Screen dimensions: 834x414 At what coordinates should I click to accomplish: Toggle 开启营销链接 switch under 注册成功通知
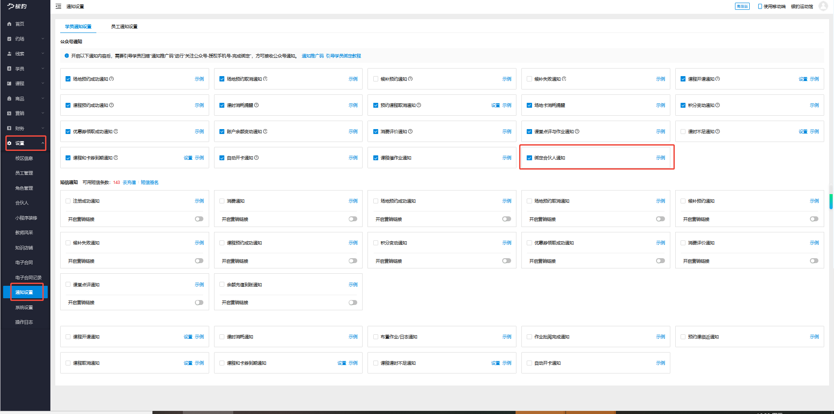pyautogui.click(x=199, y=219)
